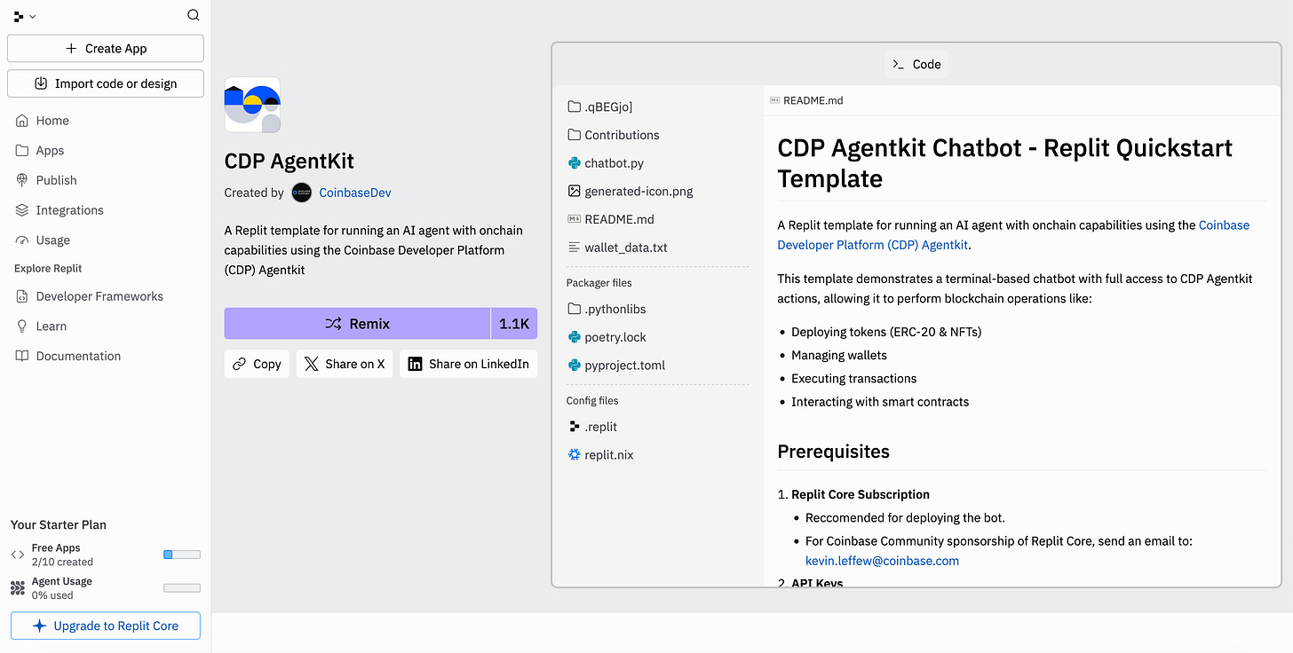The image size is (1293, 653).
Task: Click Replit Core Subscription text
Action: (861, 495)
